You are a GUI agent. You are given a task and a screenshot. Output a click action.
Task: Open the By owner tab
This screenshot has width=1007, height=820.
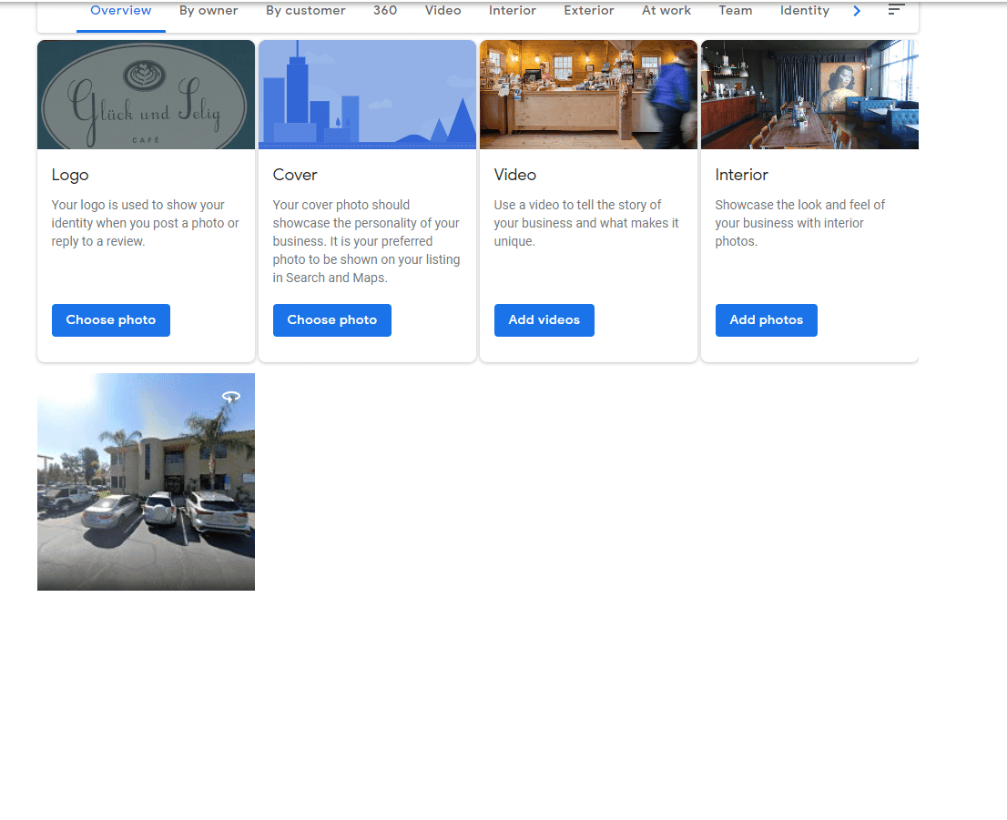(x=209, y=11)
